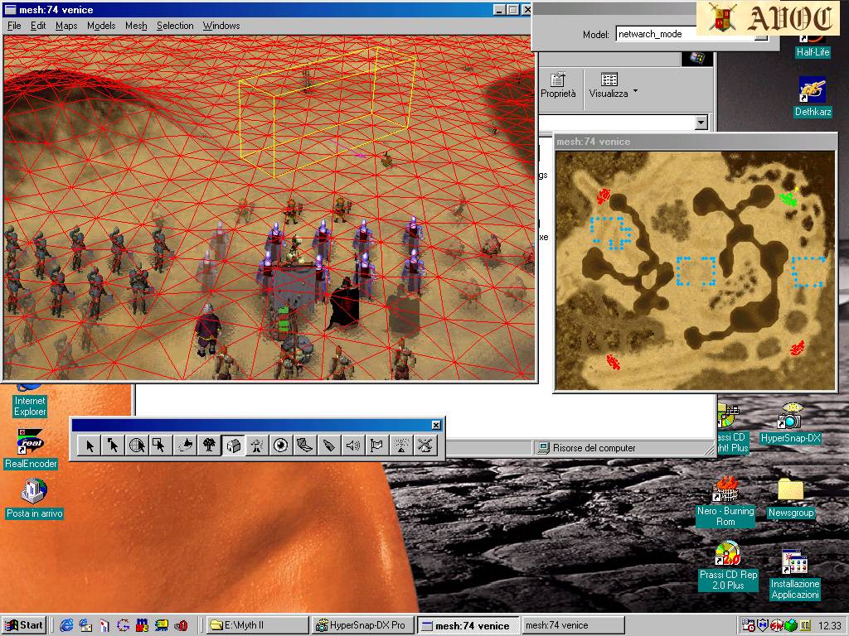Activate the rectangle marquee cursor tool

coord(160,445)
